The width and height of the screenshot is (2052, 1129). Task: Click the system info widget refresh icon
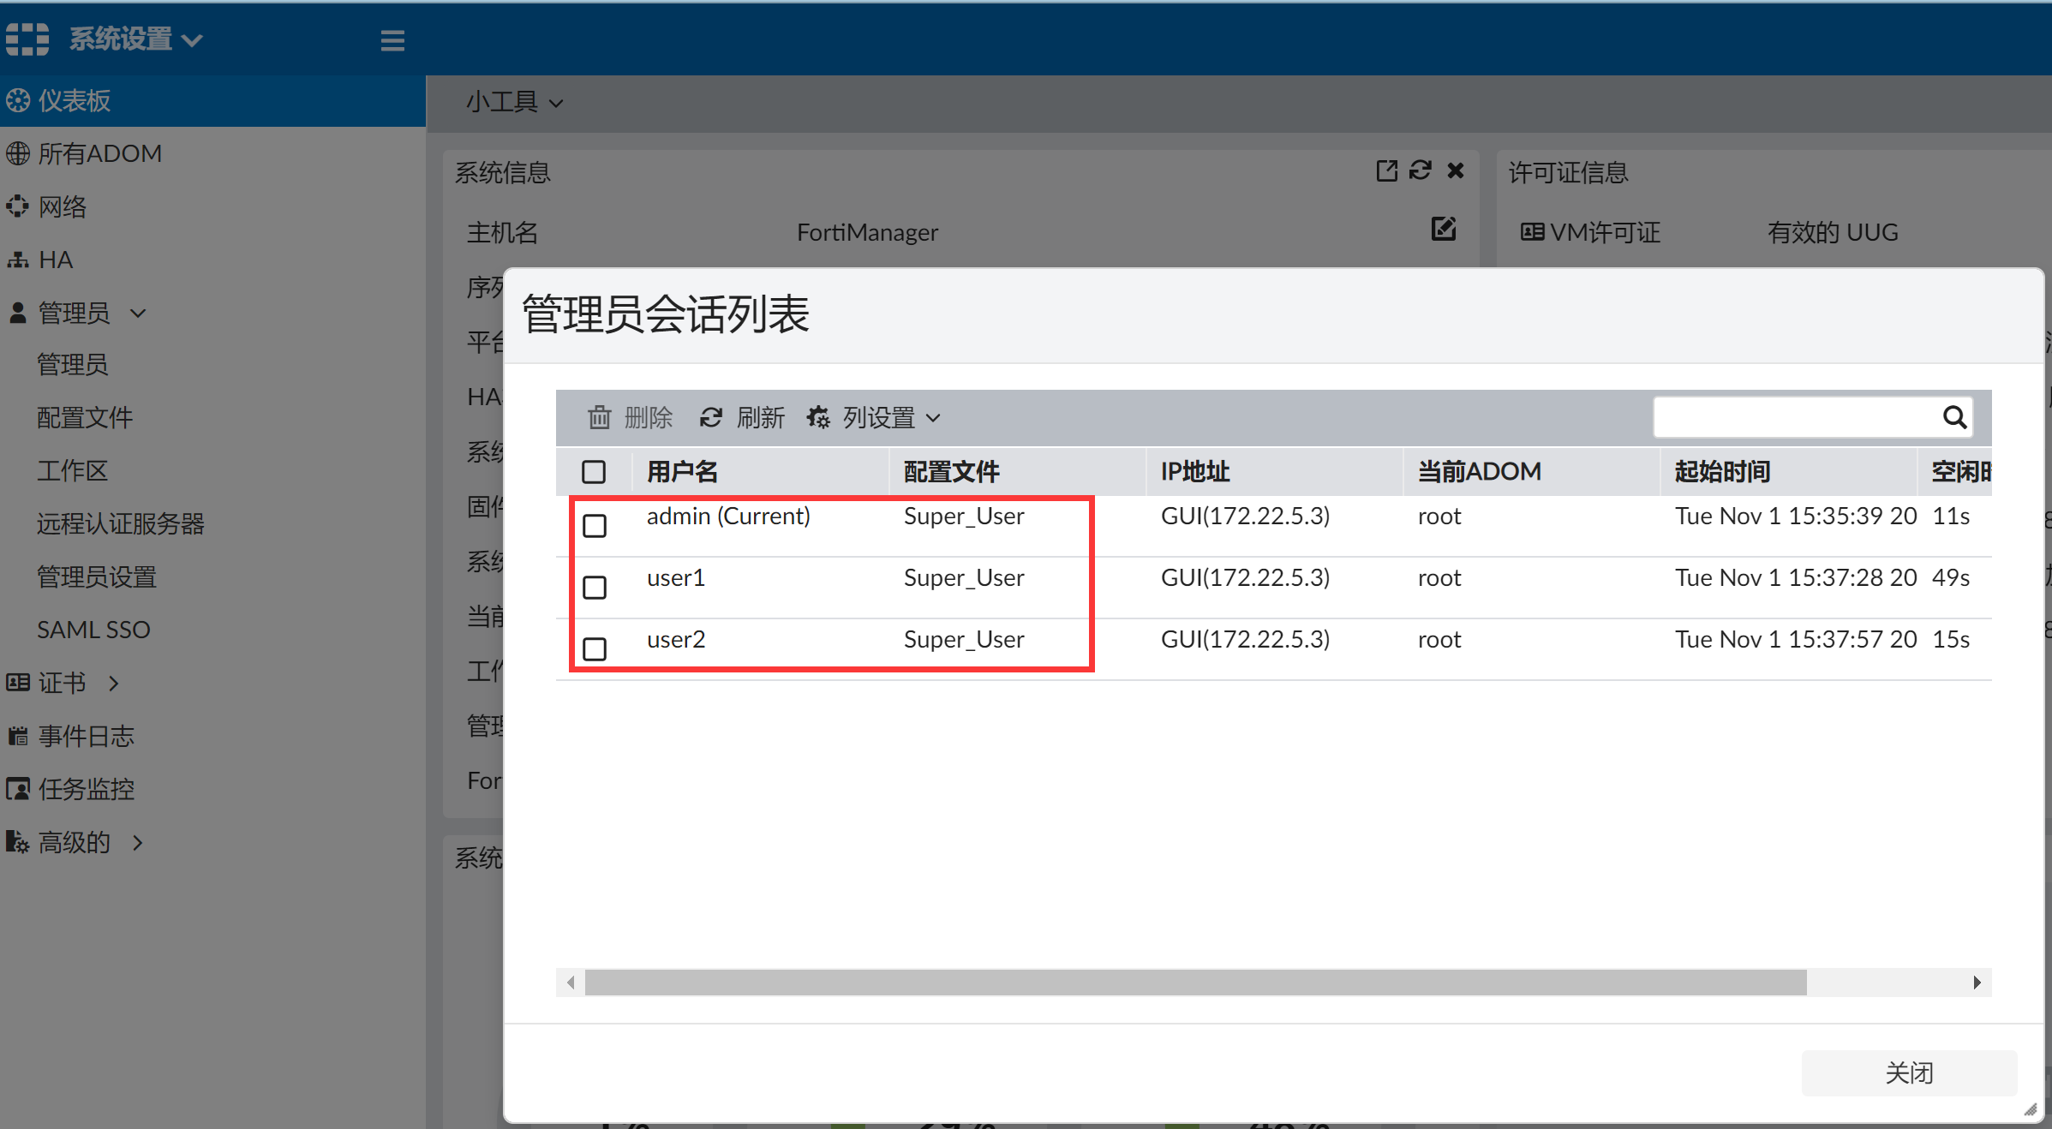click(1421, 170)
